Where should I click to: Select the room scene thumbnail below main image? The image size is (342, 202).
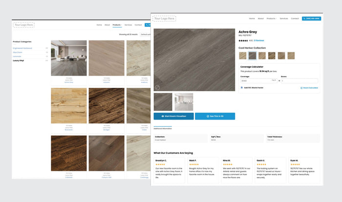184,101
